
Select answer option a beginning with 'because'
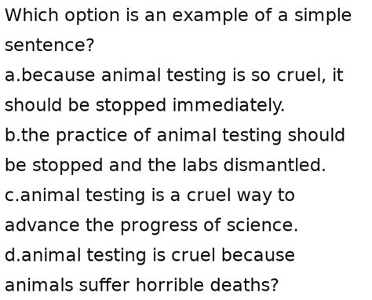click(174, 90)
